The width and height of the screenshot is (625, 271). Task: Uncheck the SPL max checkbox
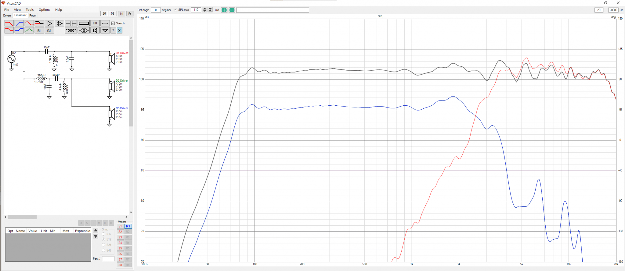[x=175, y=10]
